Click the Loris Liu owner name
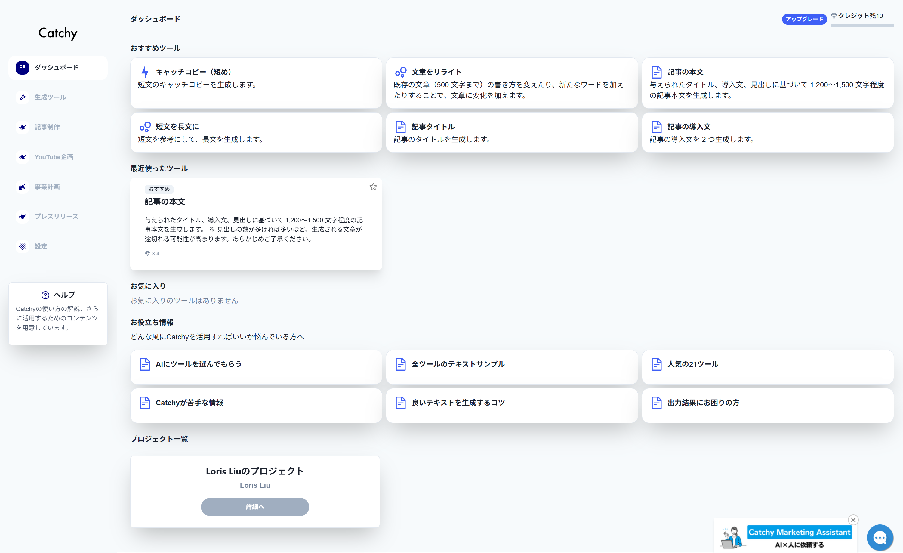The height and width of the screenshot is (553, 903). pos(255,485)
